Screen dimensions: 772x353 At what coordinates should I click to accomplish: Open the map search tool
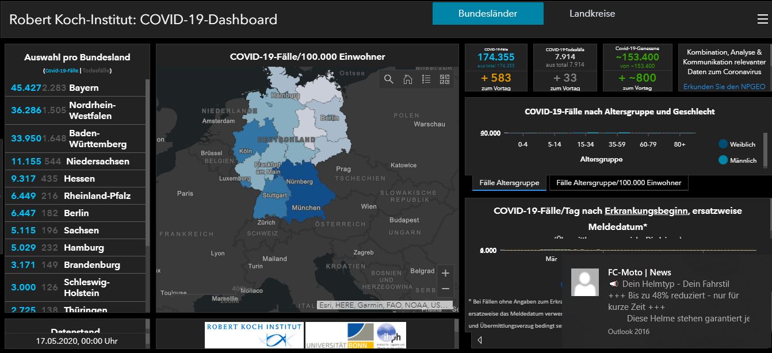coord(389,79)
